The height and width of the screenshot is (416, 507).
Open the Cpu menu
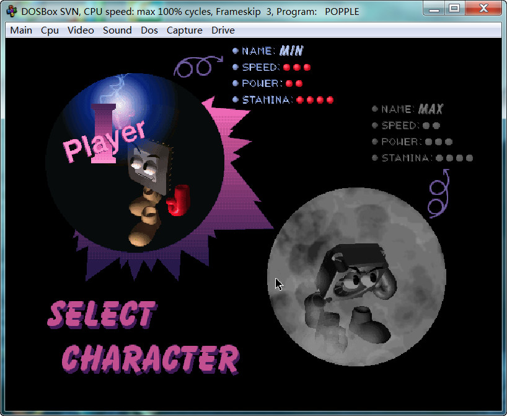[x=50, y=30]
